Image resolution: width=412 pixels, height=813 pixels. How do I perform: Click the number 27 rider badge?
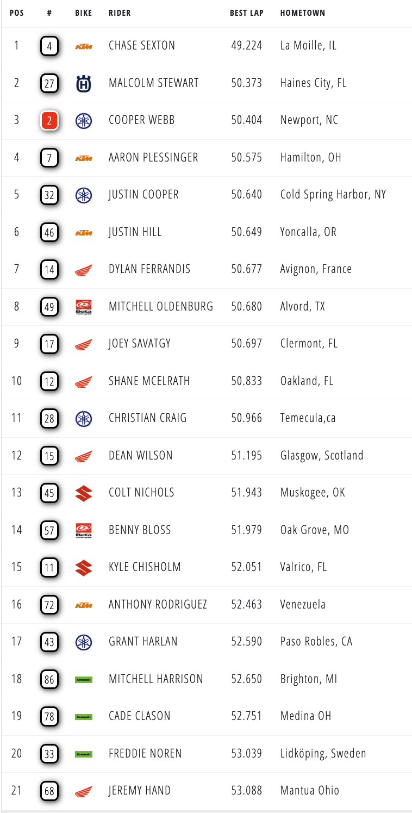(x=49, y=83)
